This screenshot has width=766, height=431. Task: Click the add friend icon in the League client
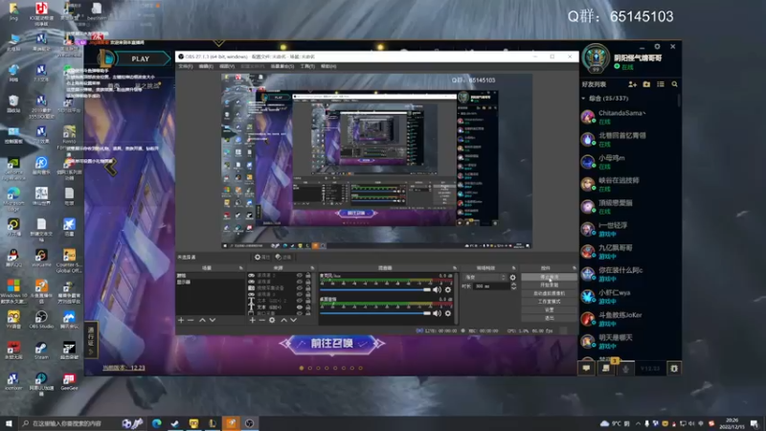tap(633, 84)
